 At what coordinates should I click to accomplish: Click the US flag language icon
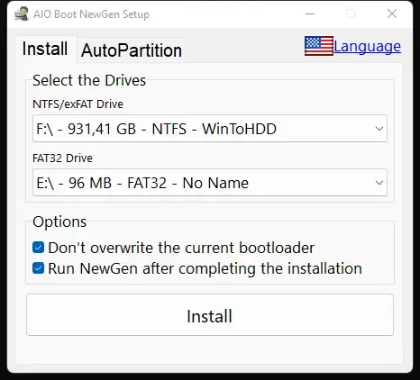tap(319, 46)
